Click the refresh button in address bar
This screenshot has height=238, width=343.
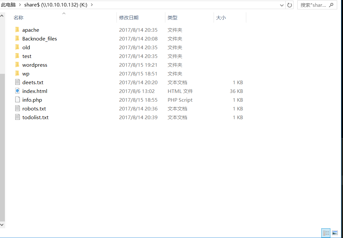click(x=290, y=5)
